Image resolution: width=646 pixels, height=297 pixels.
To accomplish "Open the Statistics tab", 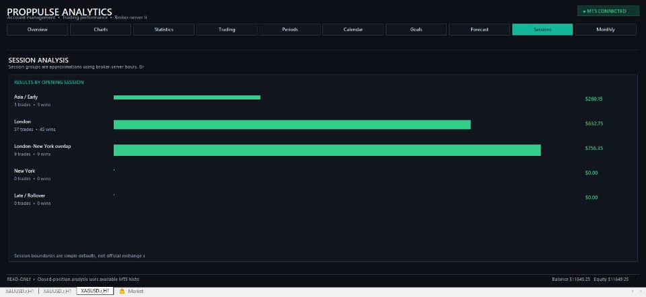I will tap(164, 30).
